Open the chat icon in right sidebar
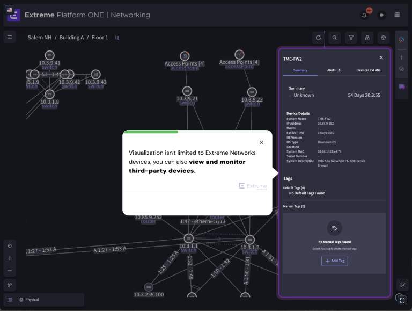Screen dimensions: 412x311 pyautogui.click(x=401, y=69)
